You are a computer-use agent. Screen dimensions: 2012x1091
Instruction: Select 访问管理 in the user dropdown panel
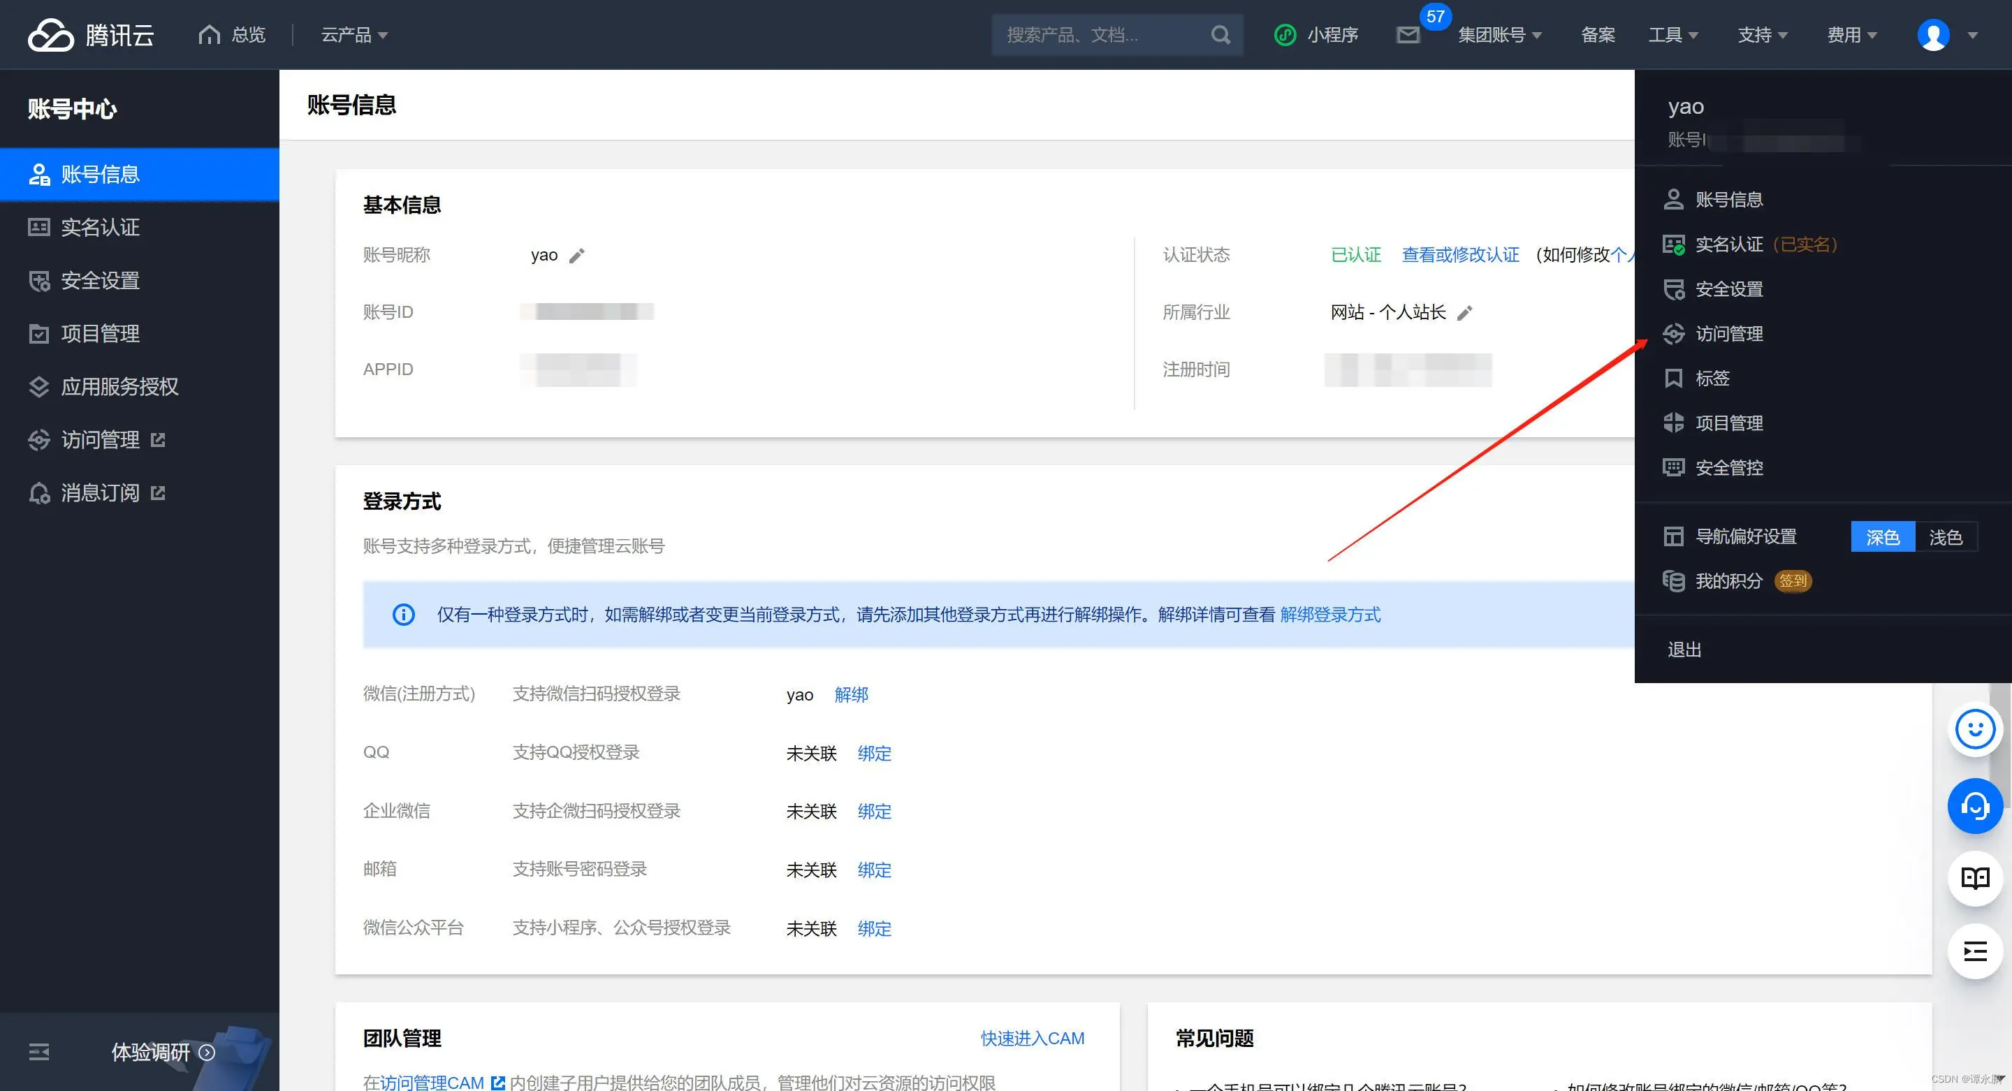1728,335
